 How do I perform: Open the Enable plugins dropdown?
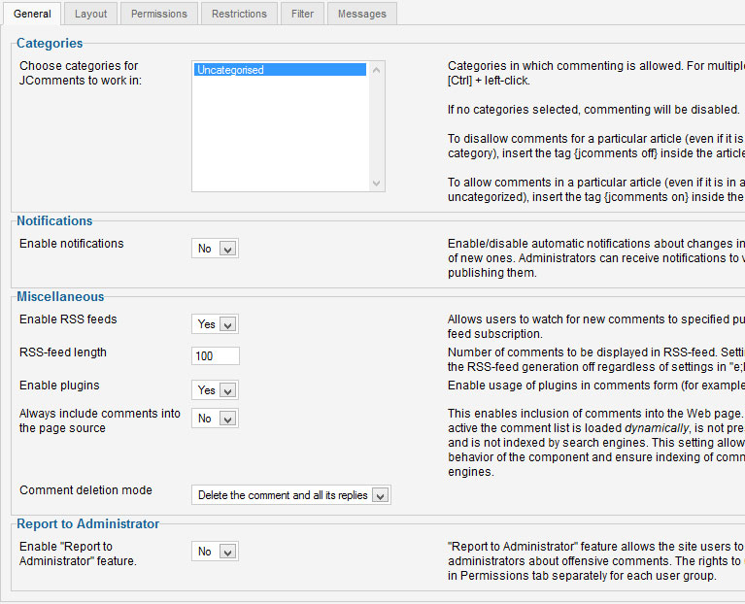(216, 390)
